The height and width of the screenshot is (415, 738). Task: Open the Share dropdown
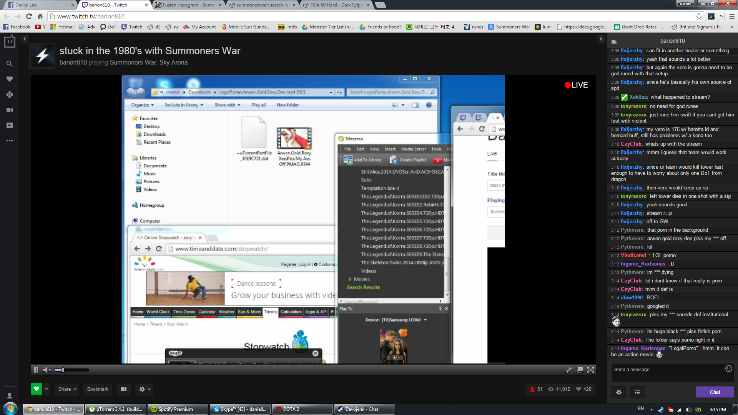[x=67, y=389]
